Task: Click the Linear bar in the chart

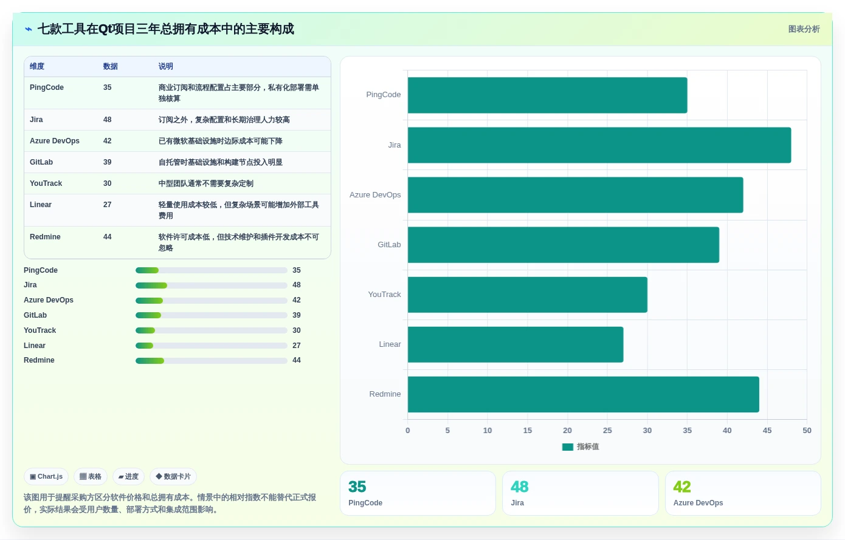Action: [516, 344]
